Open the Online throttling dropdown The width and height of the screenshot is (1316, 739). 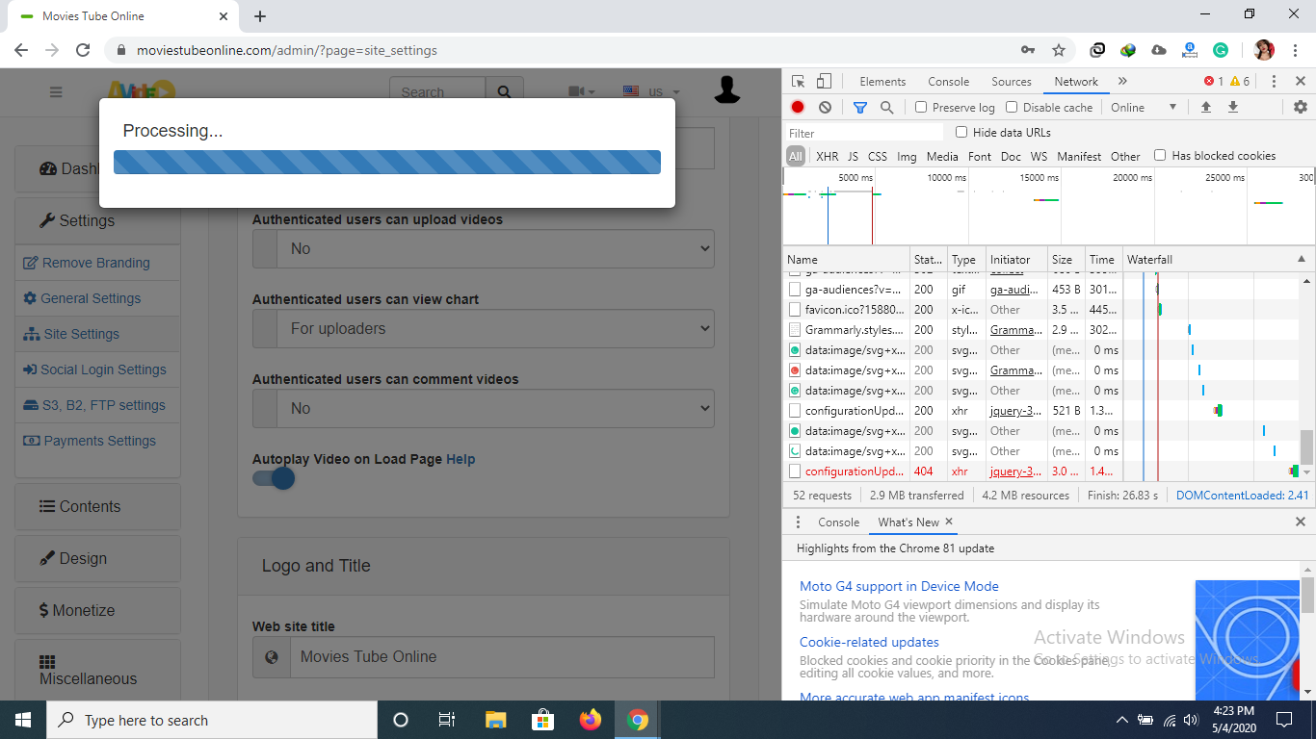(x=1144, y=108)
